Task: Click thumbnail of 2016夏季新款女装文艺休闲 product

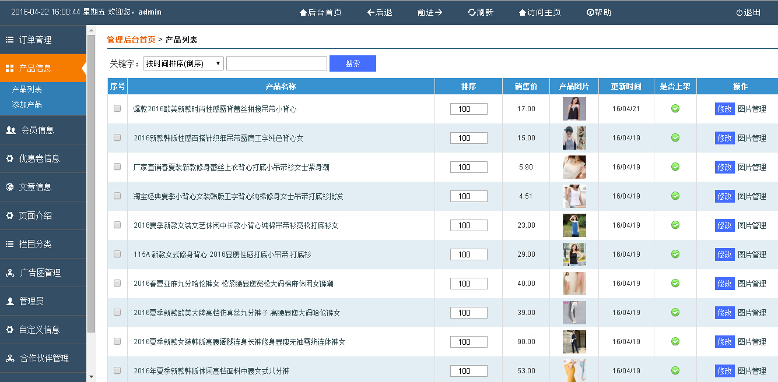Action: 574,225
